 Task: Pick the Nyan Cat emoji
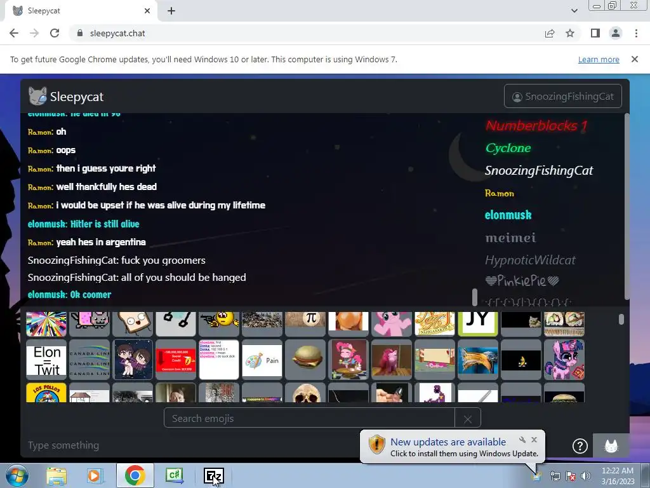(90, 323)
